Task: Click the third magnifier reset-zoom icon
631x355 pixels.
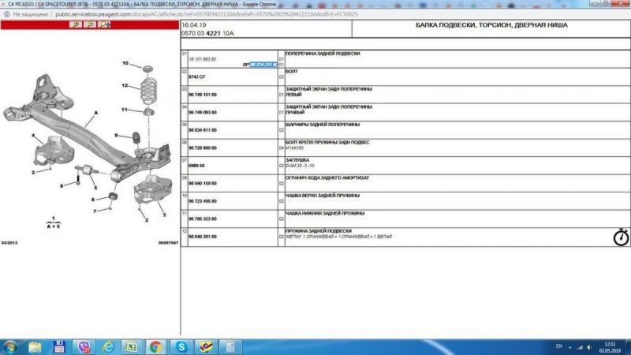Action: tap(105, 24)
